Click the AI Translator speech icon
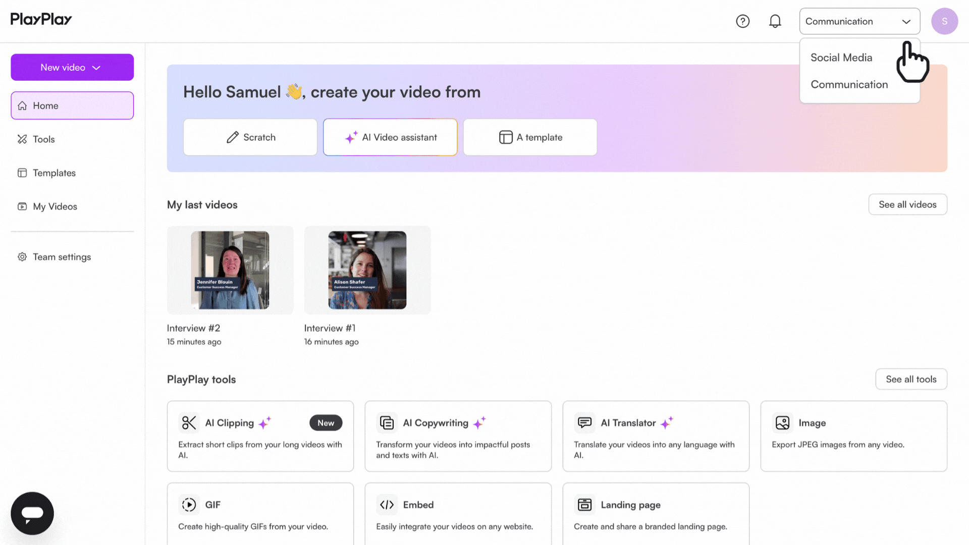Screen dimensions: 969x545 584,423
